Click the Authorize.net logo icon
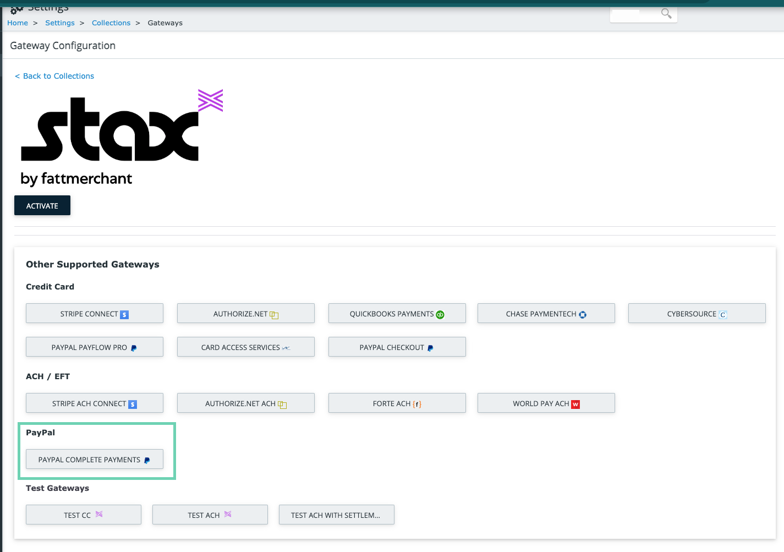Image resolution: width=784 pixels, height=552 pixels. (274, 315)
